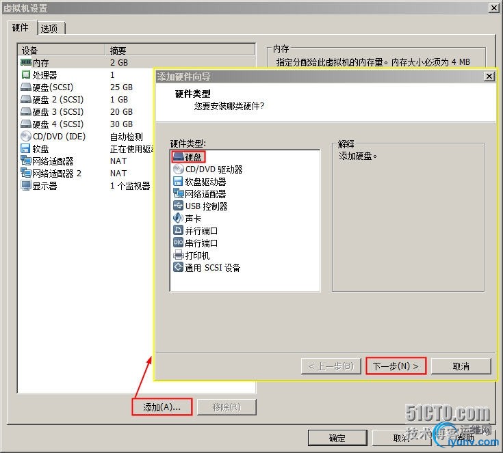
Task: Pick the 网络适配器 icon in hardware type list
Action: pyautogui.click(x=178, y=193)
